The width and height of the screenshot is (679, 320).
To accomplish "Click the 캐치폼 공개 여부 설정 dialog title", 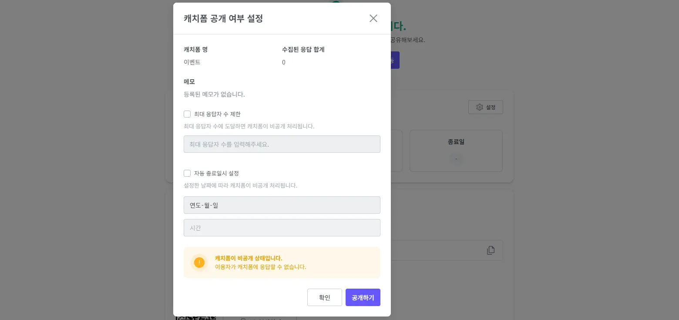I will pyautogui.click(x=223, y=18).
